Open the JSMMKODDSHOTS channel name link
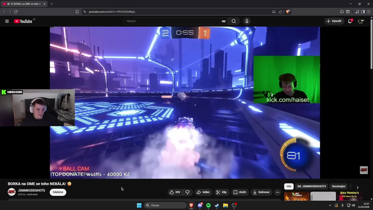The width and height of the screenshot is (373, 210). pyautogui.click(x=31, y=190)
